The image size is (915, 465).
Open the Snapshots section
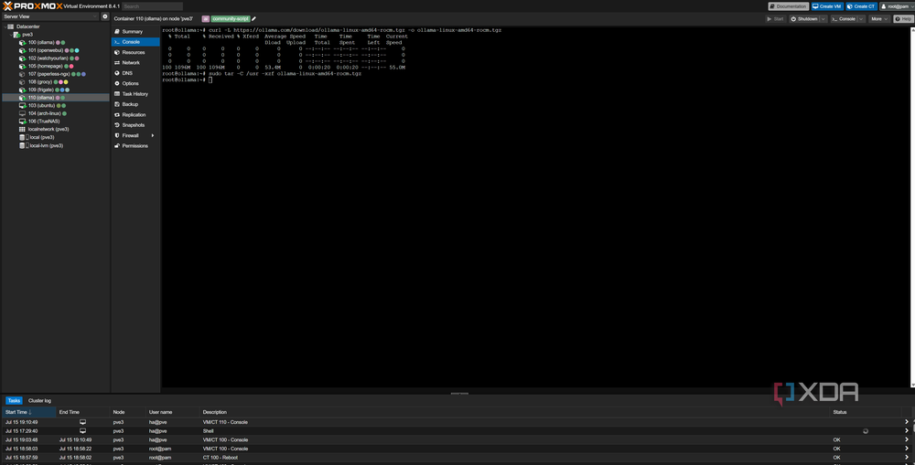click(x=135, y=125)
